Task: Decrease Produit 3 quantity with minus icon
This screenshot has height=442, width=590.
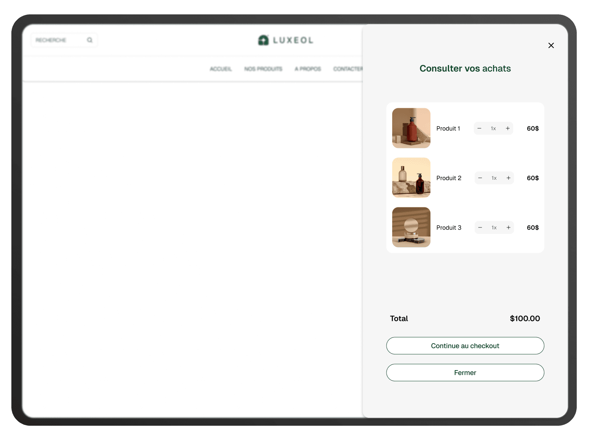Action: click(x=480, y=227)
